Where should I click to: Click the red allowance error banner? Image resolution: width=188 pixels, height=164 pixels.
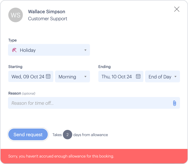(x=94, y=156)
